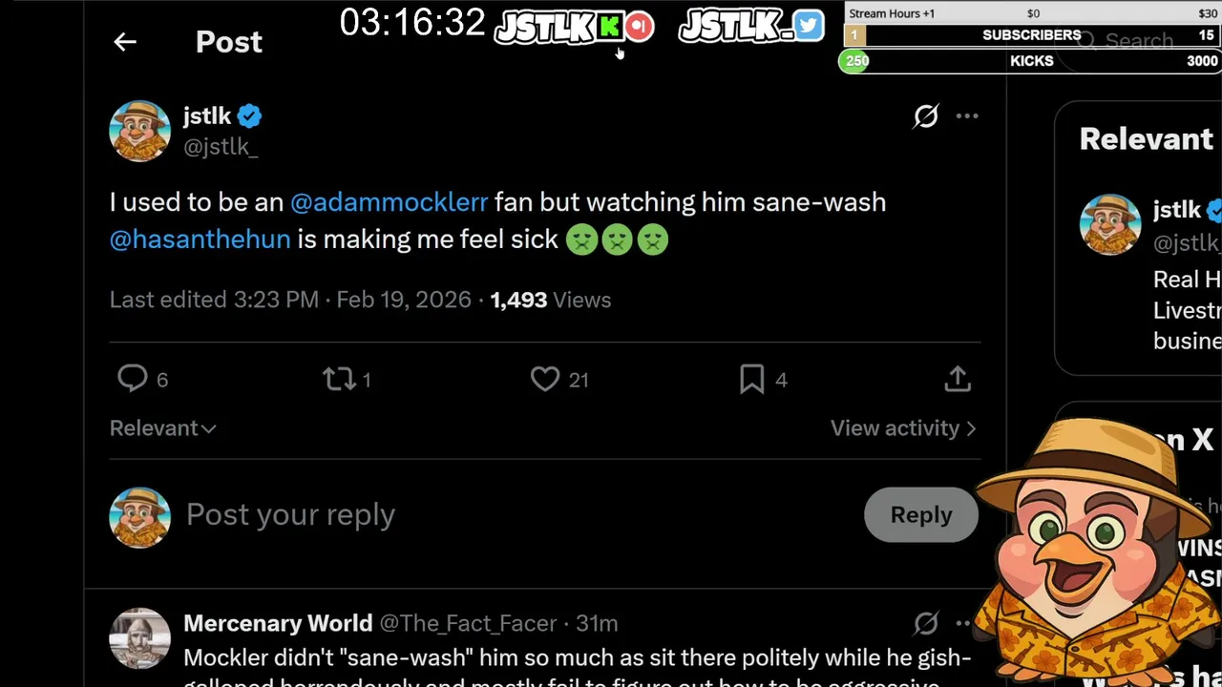
Task: Open Mercenary World's profile name
Action: pyautogui.click(x=278, y=623)
